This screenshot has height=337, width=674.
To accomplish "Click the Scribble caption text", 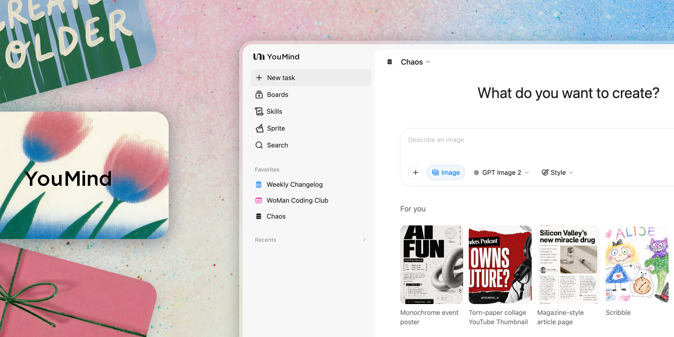I will (618, 313).
